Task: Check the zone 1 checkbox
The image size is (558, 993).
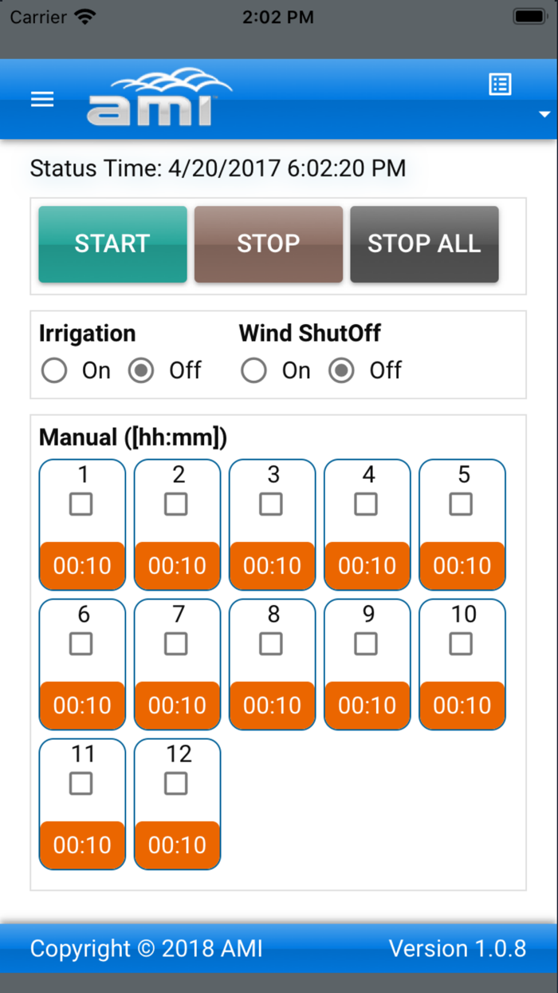Action: click(x=81, y=504)
